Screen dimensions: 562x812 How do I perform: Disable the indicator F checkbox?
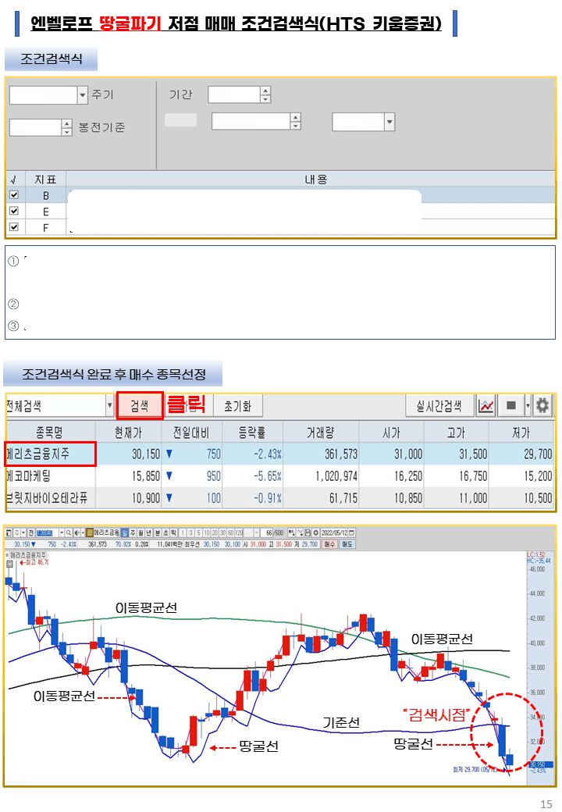(13, 227)
